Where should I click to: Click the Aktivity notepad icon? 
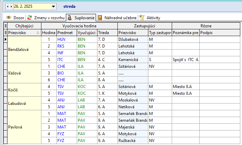tap(142, 18)
